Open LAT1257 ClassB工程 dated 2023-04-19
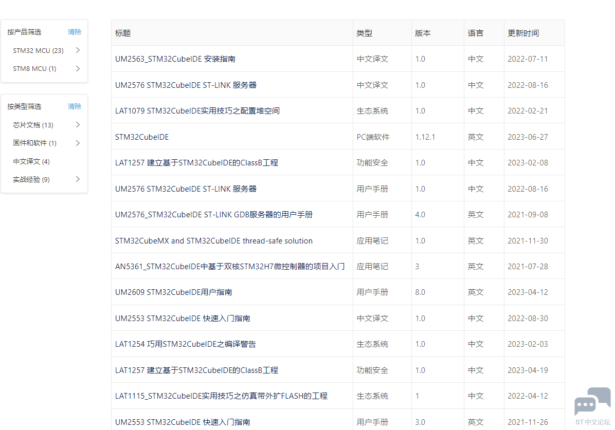Image resolution: width=615 pixels, height=430 pixels. click(196, 370)
